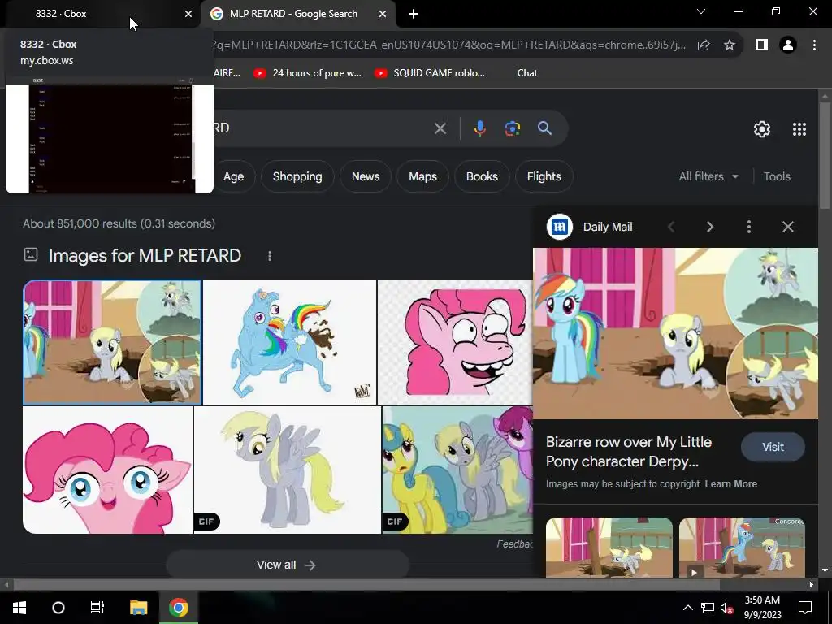Image resolution: width=832 pixels, height=624 pixels.
Task: Bookmark this page with the star icon
Action: coord(730,45)
